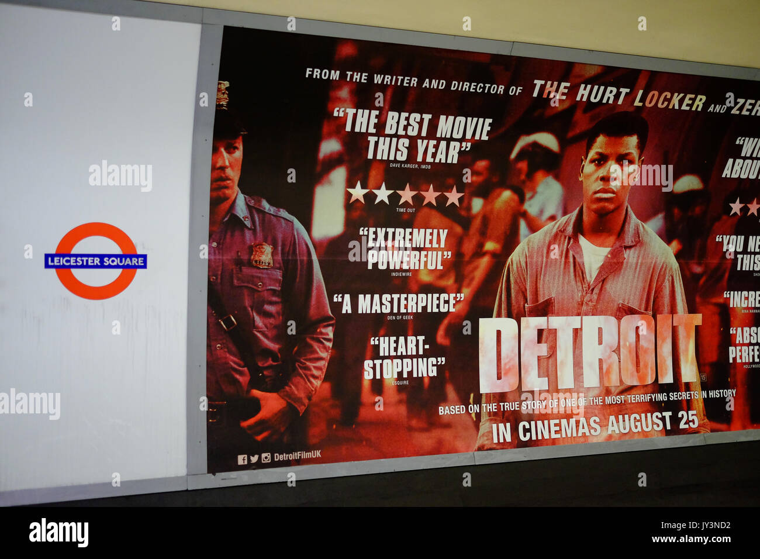Click the large "DETROIT" film title
This screenshot has height=559, width=760.
coord(589,354)
